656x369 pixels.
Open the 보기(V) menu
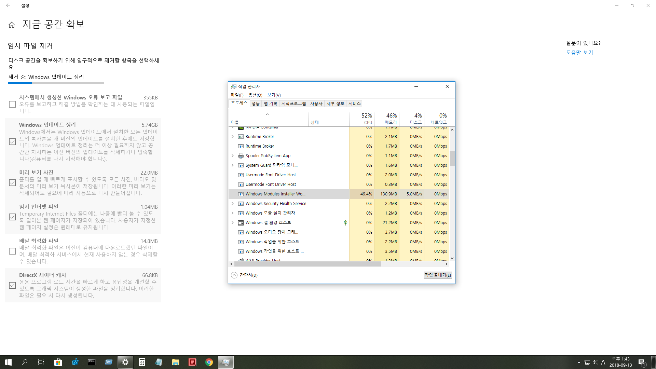(x=274, y=95)
